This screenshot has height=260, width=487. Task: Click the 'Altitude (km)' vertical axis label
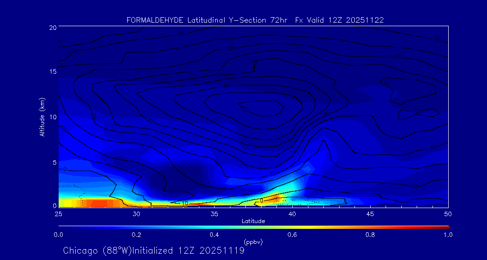point(41,116)
